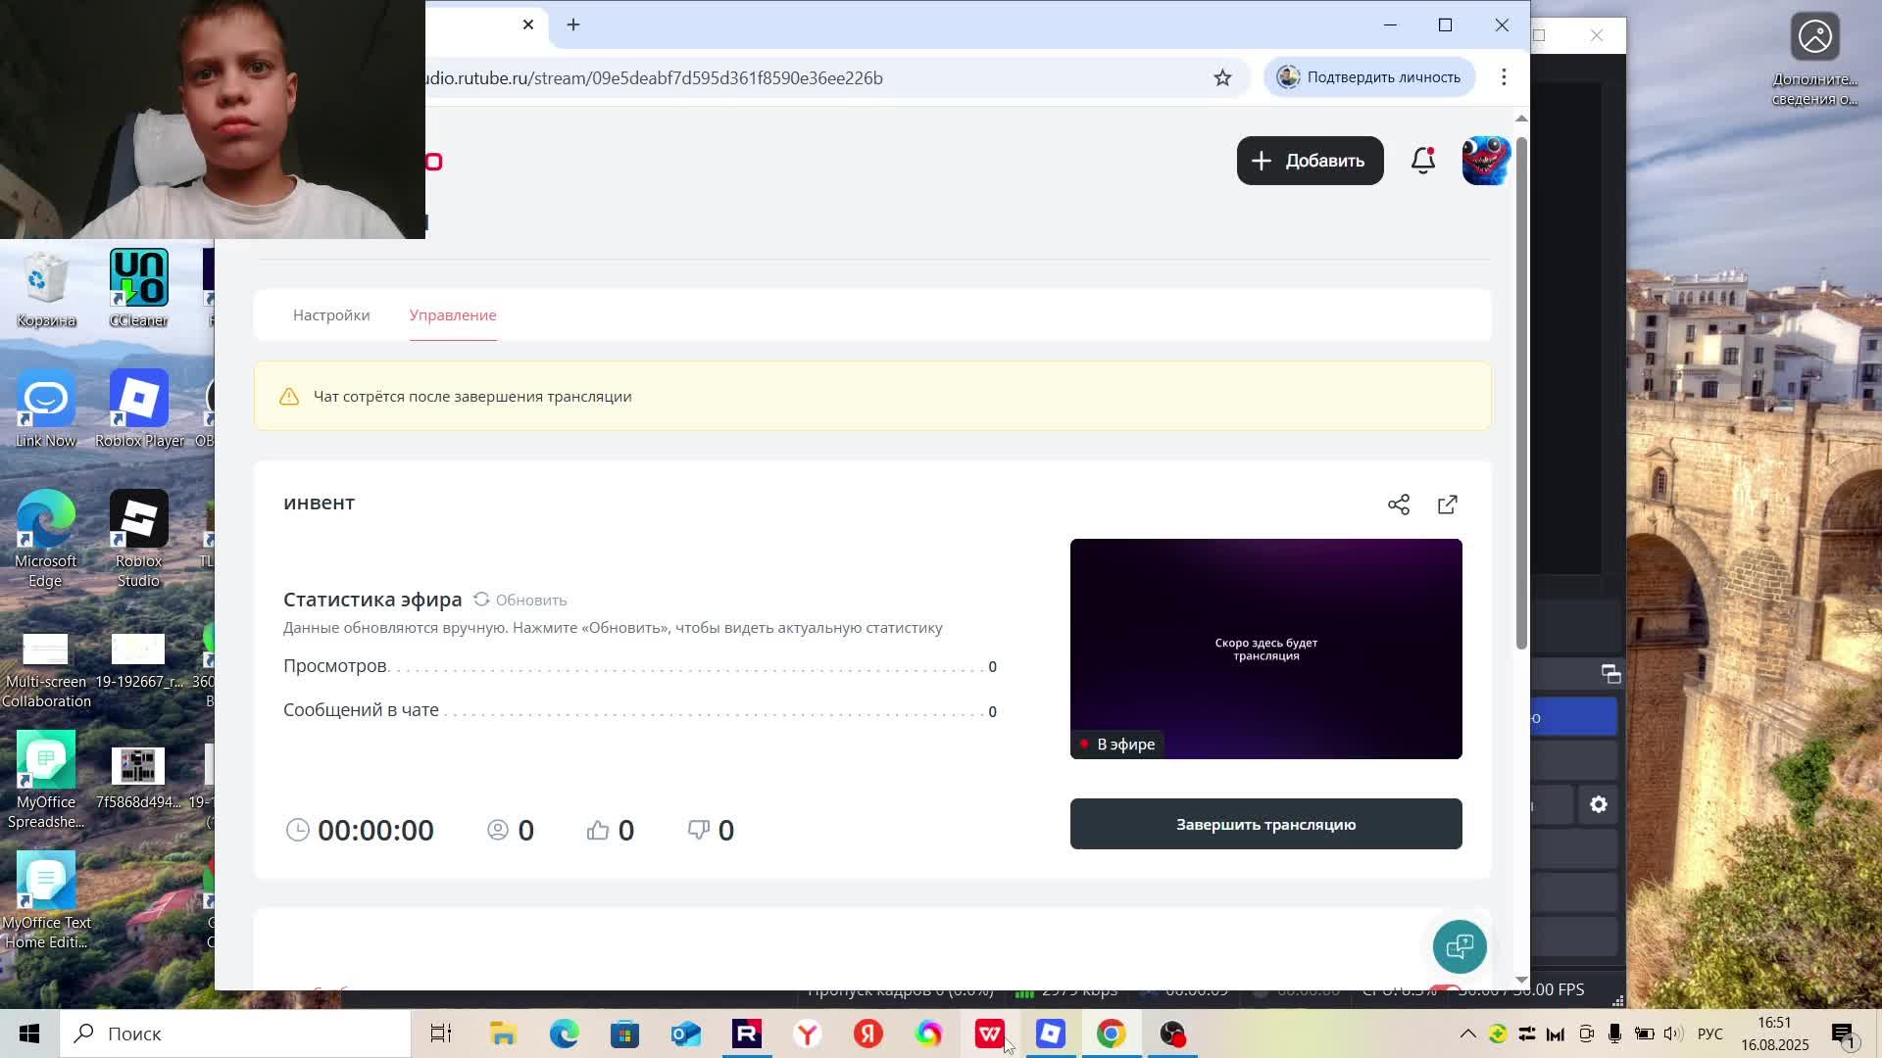Click the Добавить button

click(x=1310, y=161)
